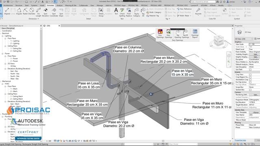260x146 pixels.
Task: Click the View Scale value field
Action: 255,44
